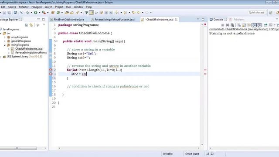The height and width of the screenshot is (157, 279).
Task: Toggle show whitespace characters icon
Action: (111, 13)
